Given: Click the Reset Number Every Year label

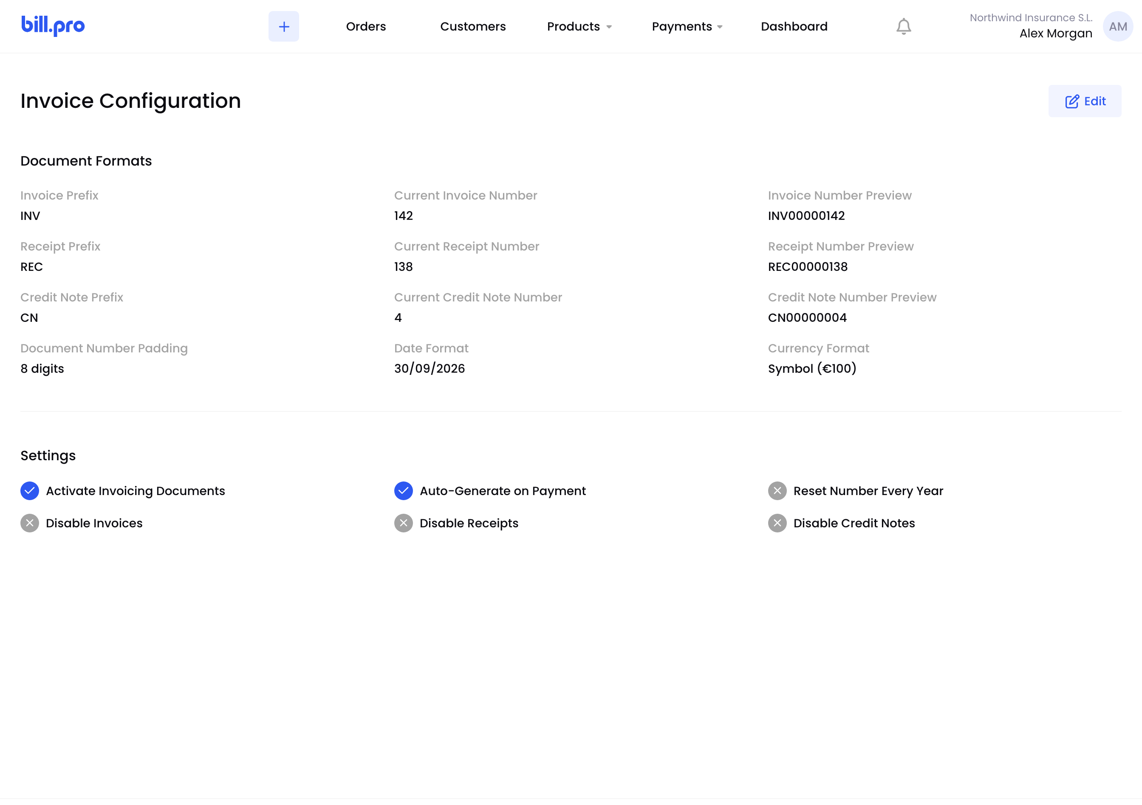Looking at the screenshot, I should pos(868,491).
